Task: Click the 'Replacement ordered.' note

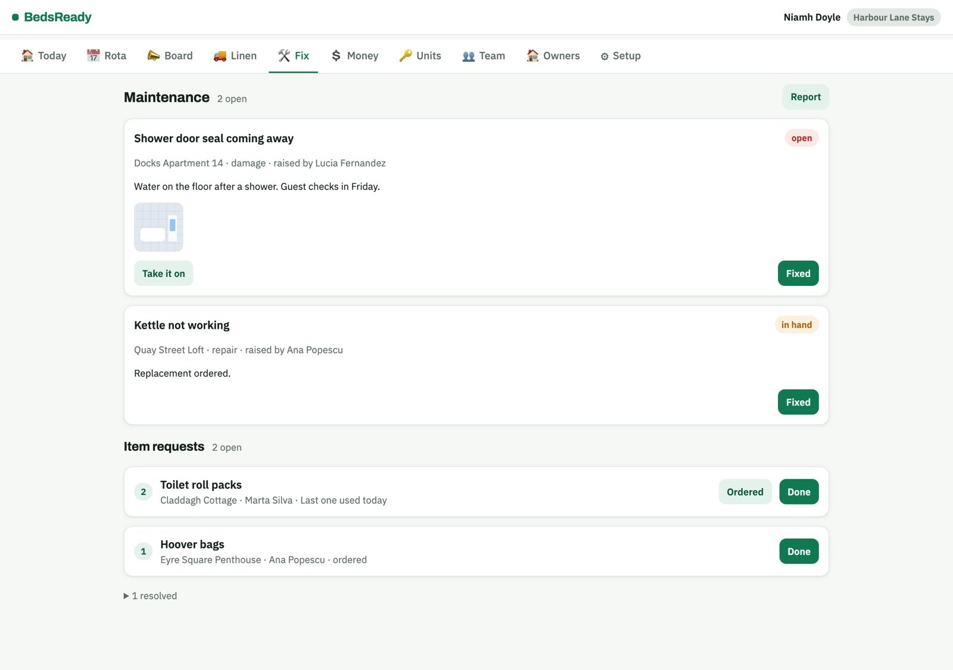Action: 182,373
